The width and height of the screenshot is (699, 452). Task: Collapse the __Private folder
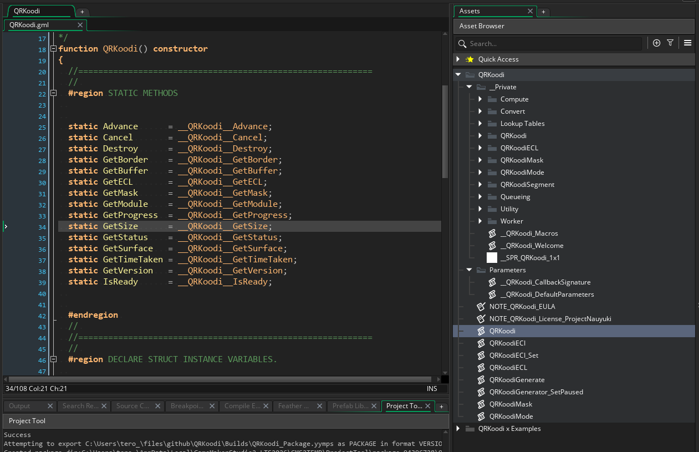click(469, 87)
